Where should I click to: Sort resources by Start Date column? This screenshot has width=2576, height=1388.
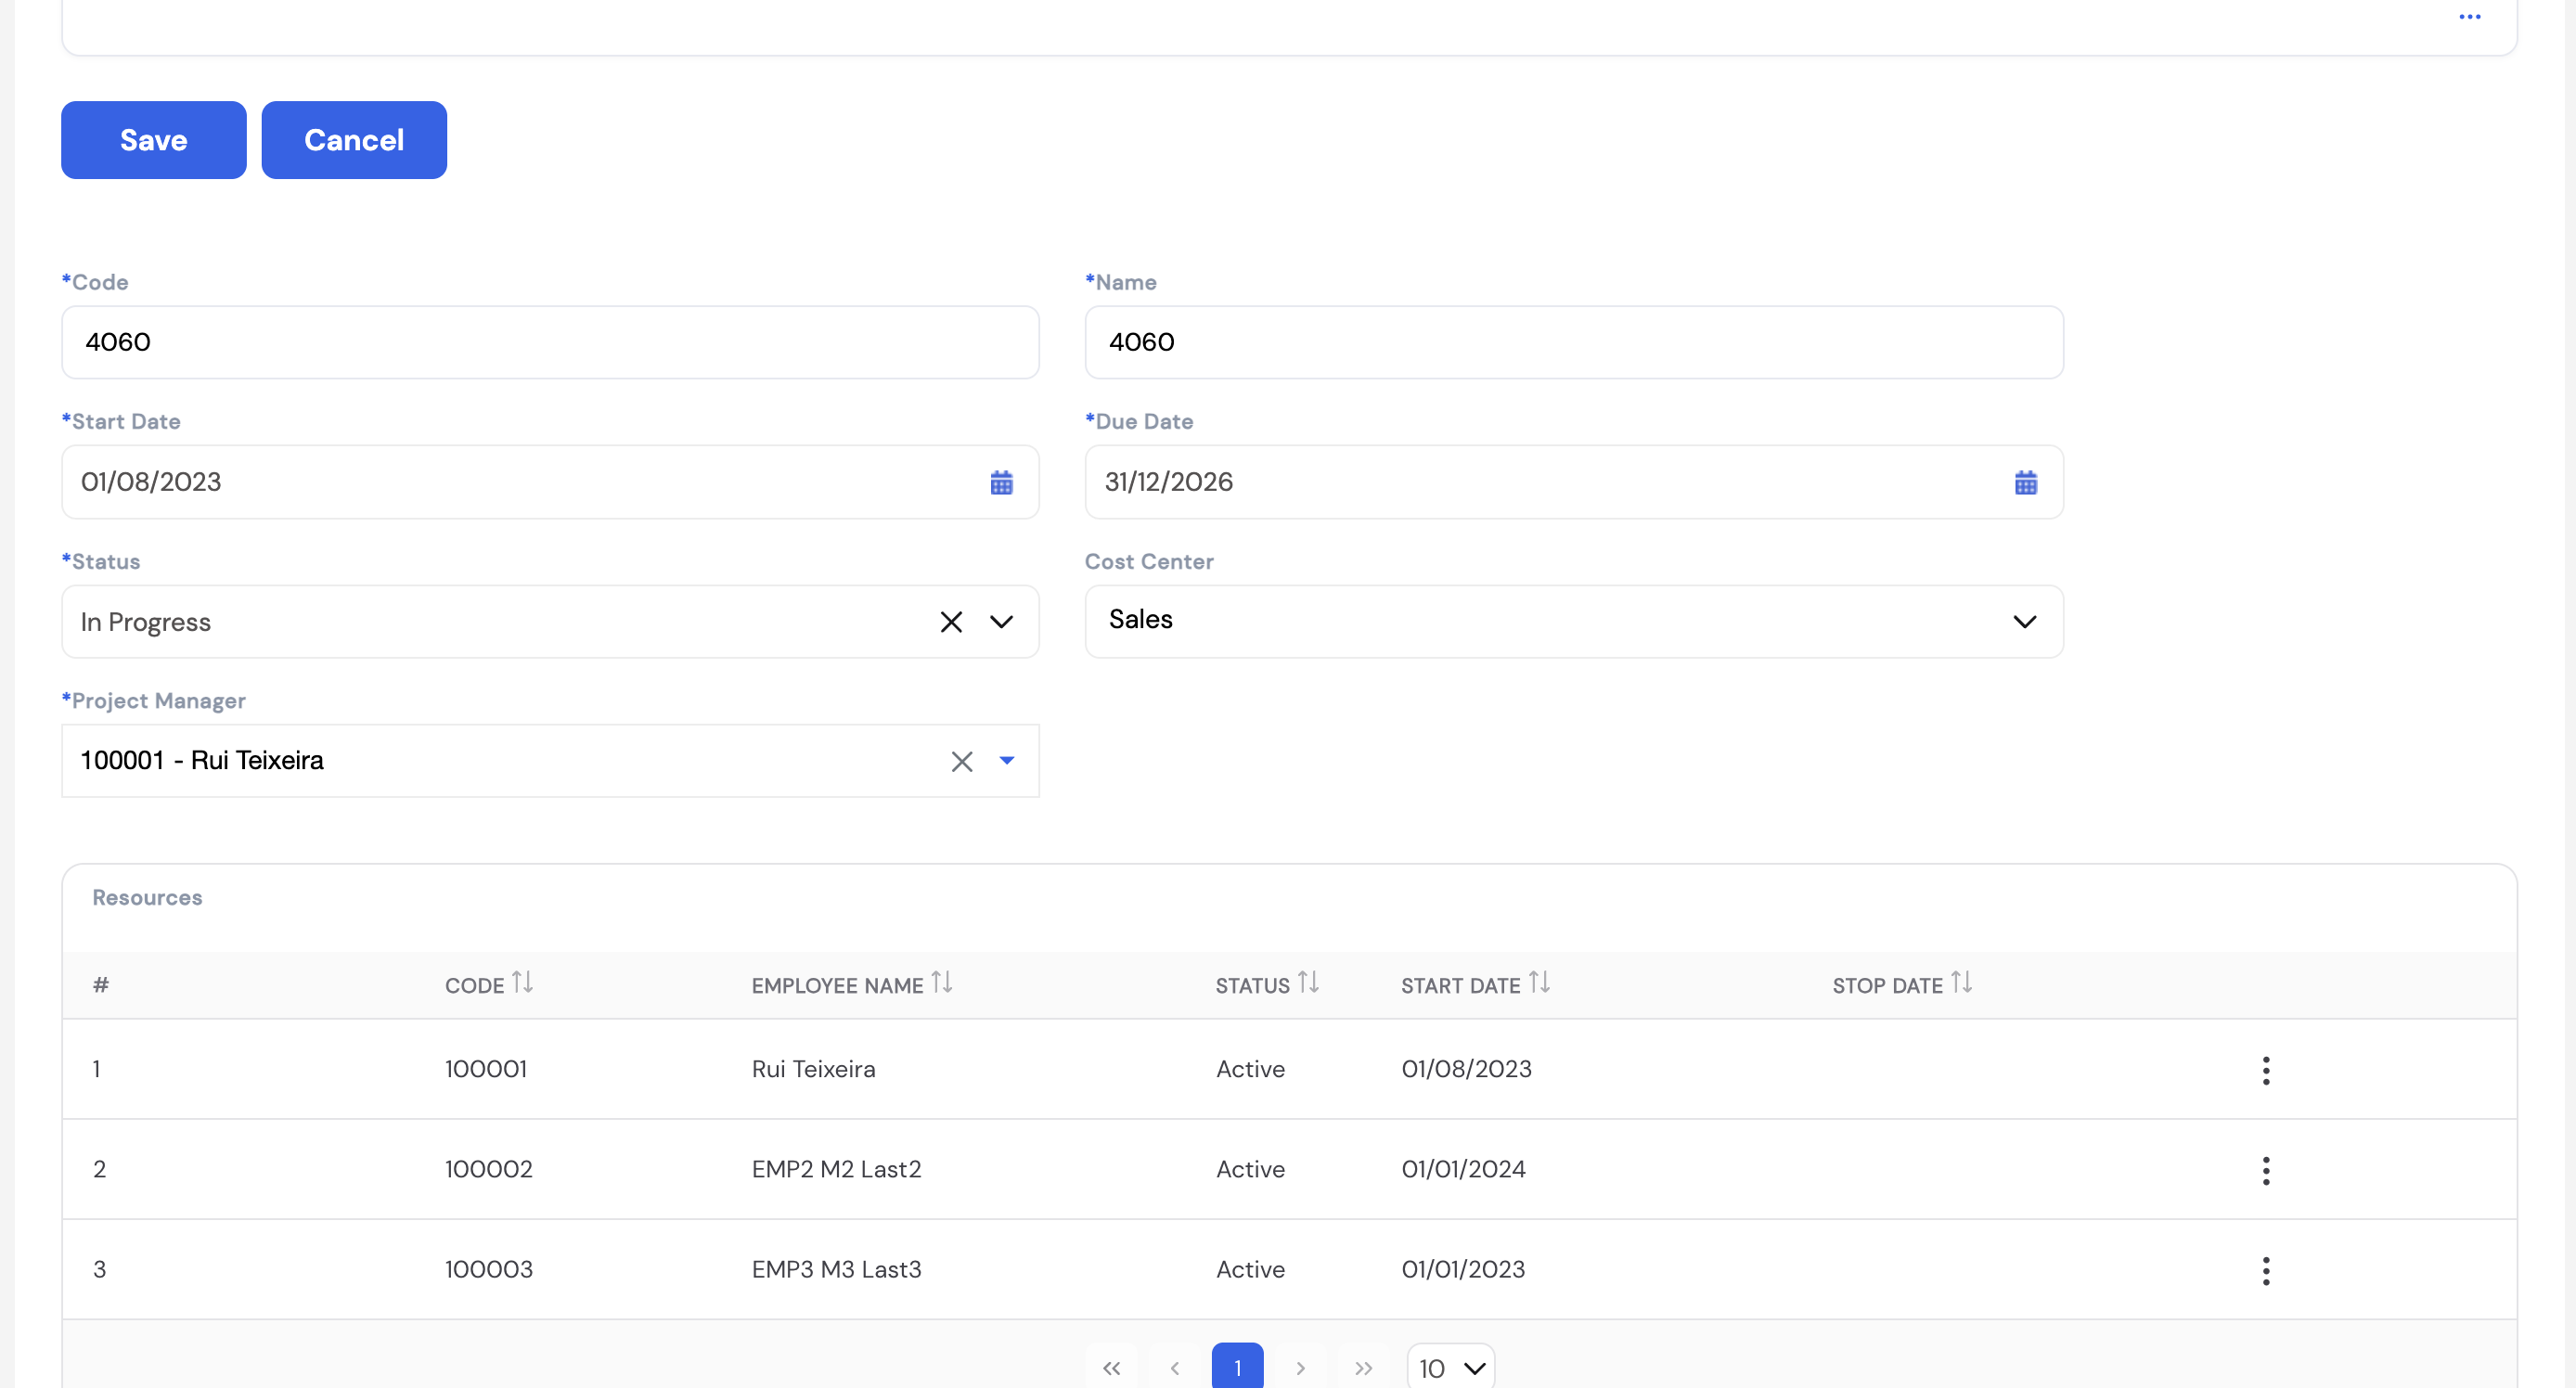(x=1539, y=983)
